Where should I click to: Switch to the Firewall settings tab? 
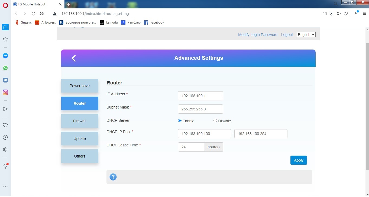(x=80, y=121)
